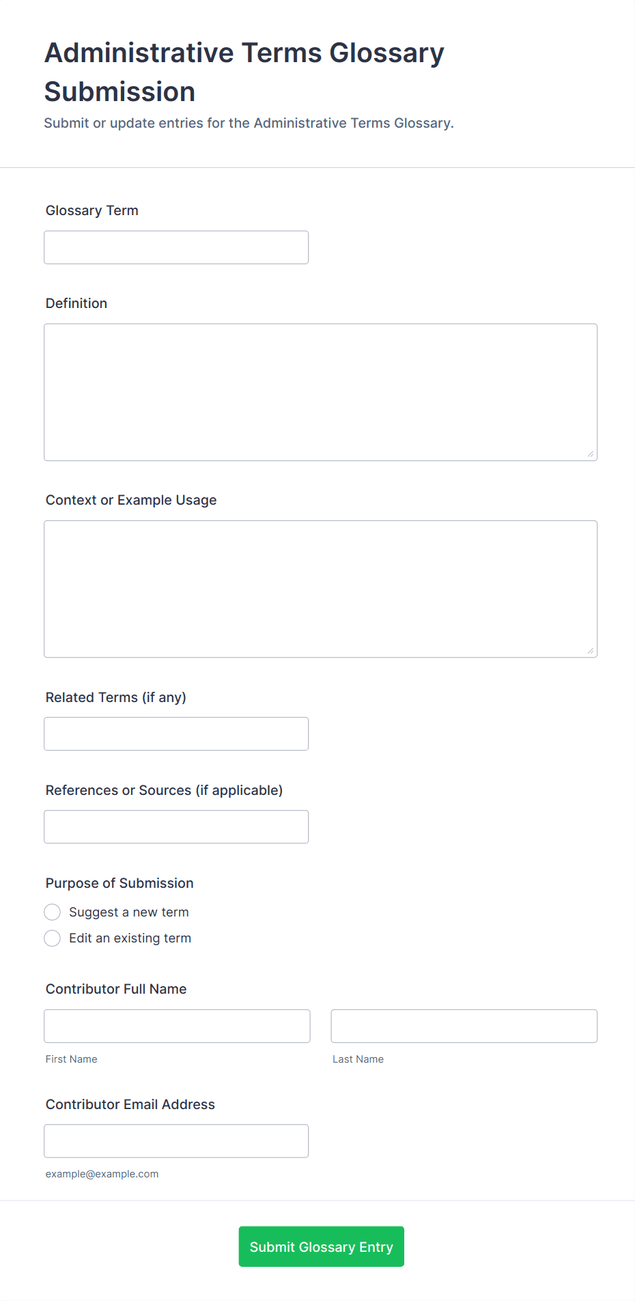Click the "First Name" sublabel text
Viewport: 635px width, 1301px height.
click(72, 1059)
